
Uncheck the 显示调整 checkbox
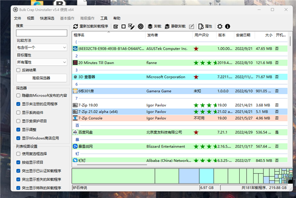18,130
